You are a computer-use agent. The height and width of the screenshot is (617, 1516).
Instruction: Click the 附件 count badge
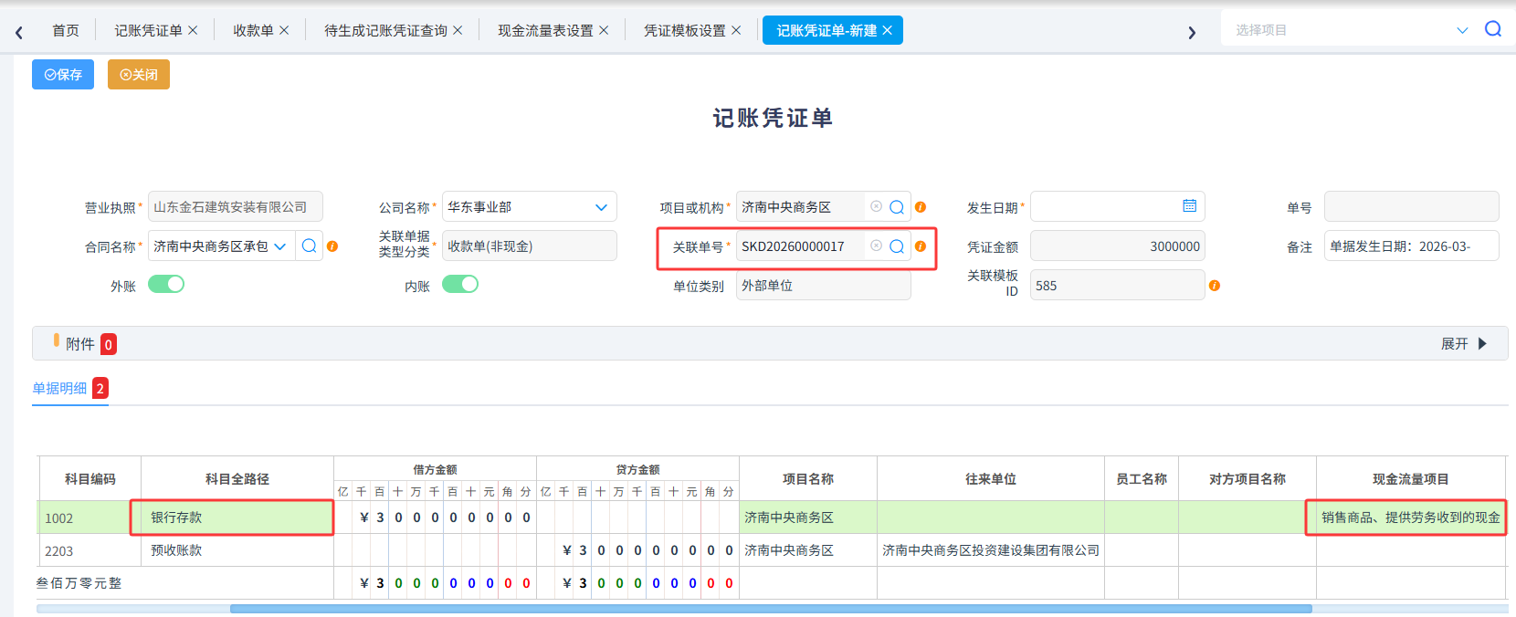(109, 344)
